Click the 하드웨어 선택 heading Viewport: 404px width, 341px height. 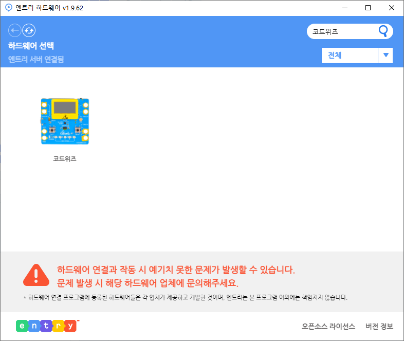click(31, 46)
